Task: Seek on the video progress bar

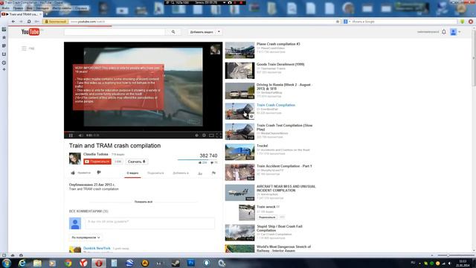Action: click(x=143, y=132)
